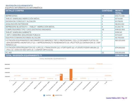Select the TABLET SAMSUNG GABINETE row
The height and width of the screenshot is (101, 134).
[x=67, y=32]
